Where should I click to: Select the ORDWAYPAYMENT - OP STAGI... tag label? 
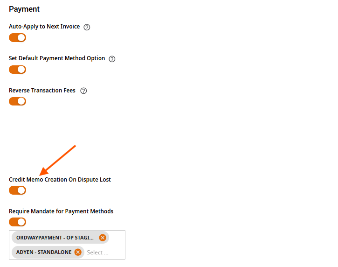55,238
